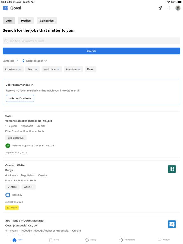Tap the Qoosi logo icon

coord(5,8)
